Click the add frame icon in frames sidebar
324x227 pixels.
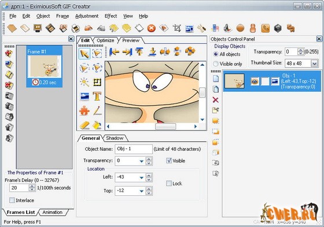point(9,54)
